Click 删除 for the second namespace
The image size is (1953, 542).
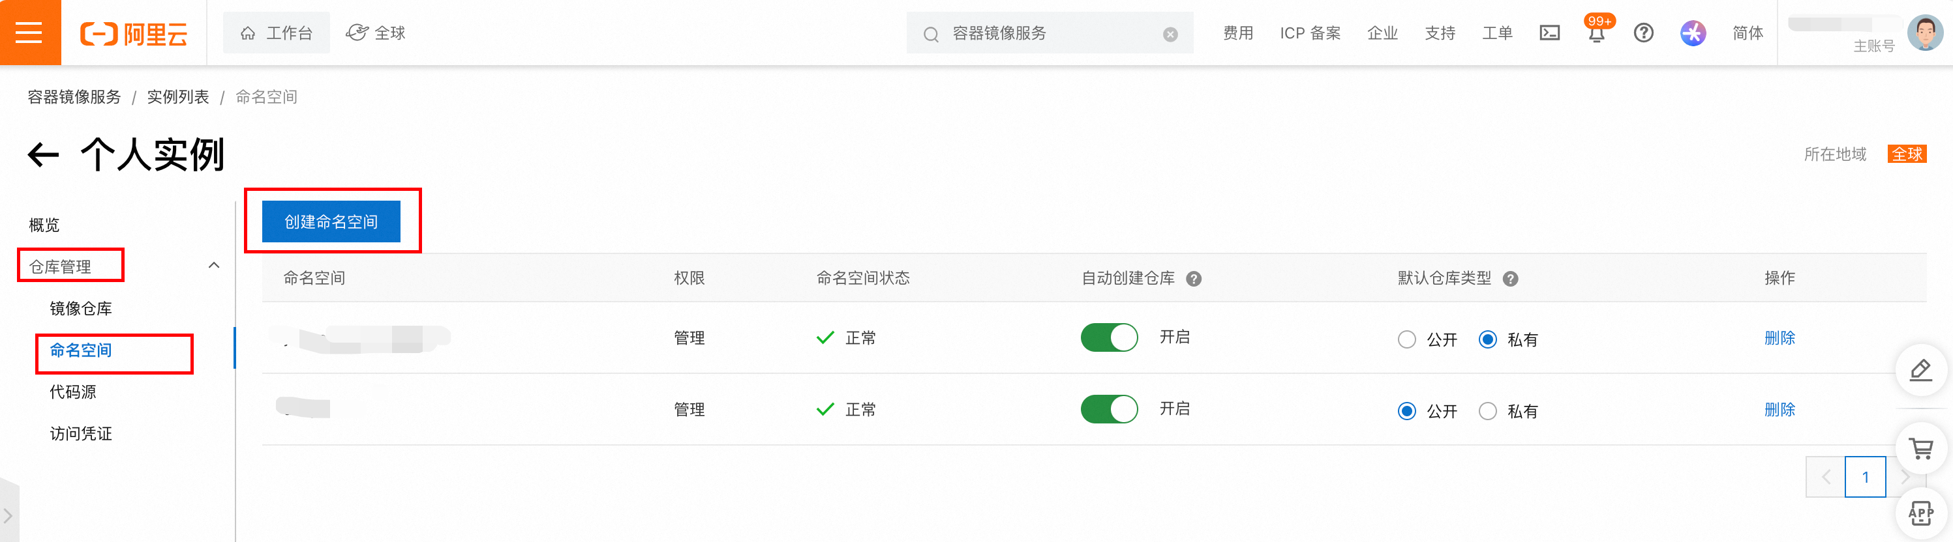point(1779,410)
